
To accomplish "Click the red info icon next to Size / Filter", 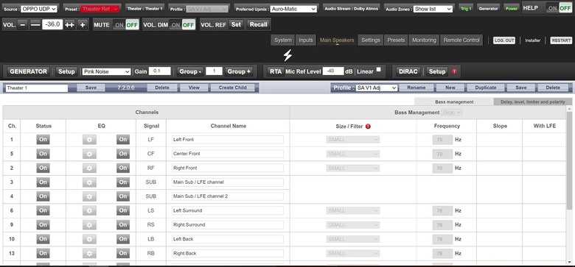I will click(x=368, y=127).
